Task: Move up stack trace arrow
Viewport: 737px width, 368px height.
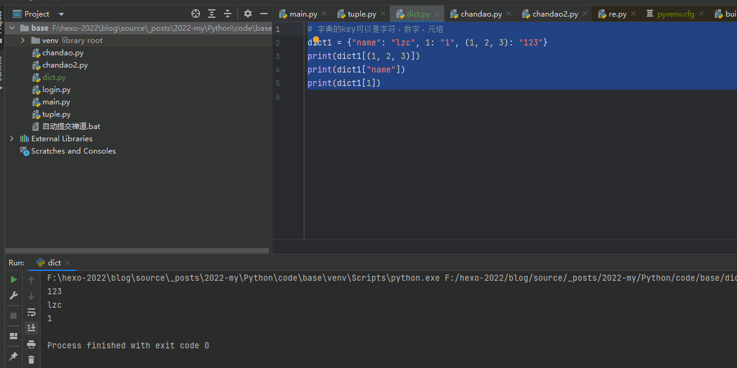Action: click(31, 280)
